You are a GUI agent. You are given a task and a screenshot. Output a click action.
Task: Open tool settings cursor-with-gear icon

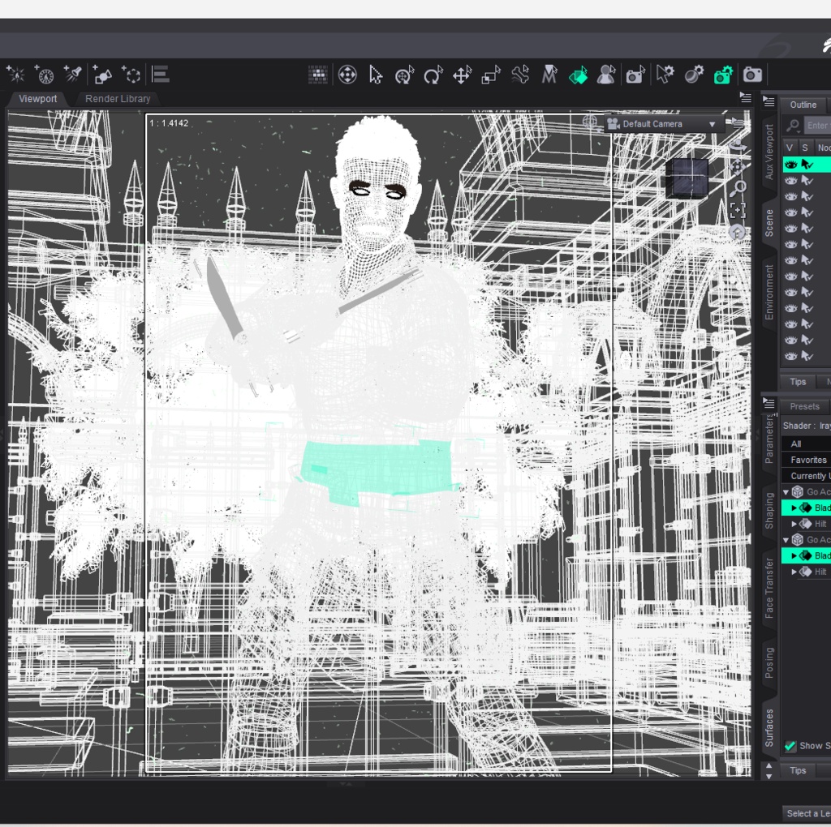[665, 75]
